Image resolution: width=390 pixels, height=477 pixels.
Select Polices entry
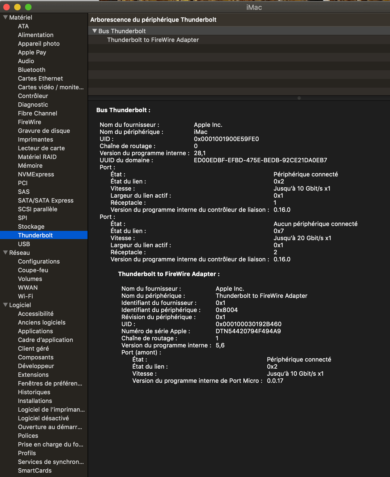click(x=28, y=436)
